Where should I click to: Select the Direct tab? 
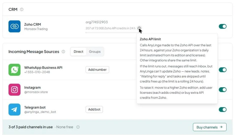78,51
